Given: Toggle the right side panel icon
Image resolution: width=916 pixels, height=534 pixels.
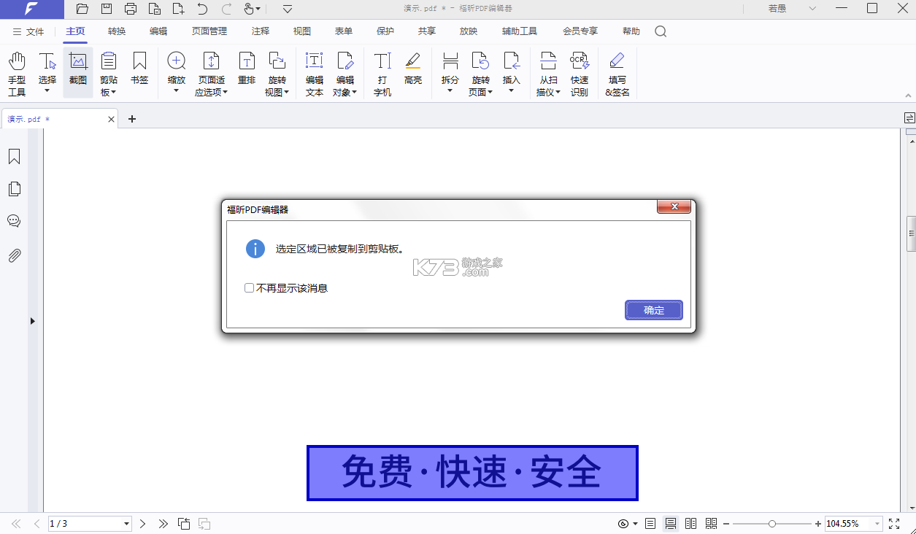Looking at the screenshot, I should tap(909, 117).
